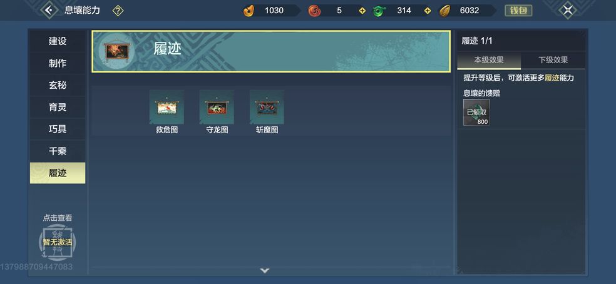Click the 暂无激活 seal to view
Image resolution: width=616 pixels, height=284 pixels.
coord(58,242)
